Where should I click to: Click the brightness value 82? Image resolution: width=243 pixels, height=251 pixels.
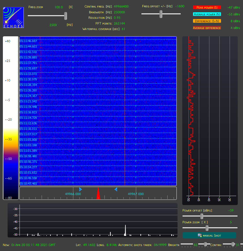point(196,245)
